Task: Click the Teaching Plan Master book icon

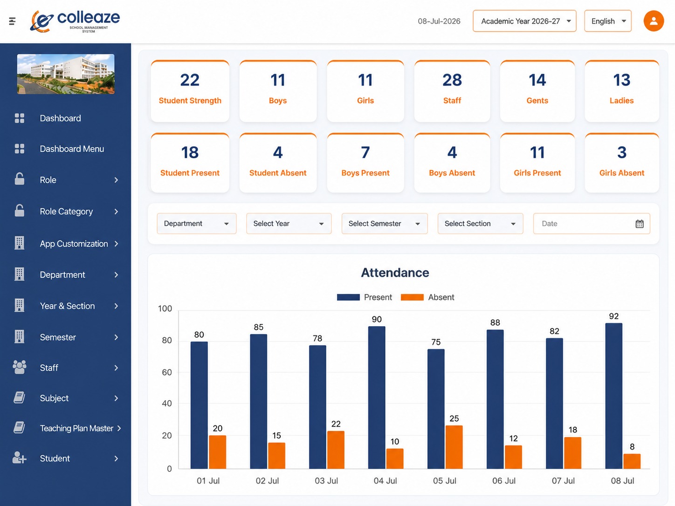Action: 20,427
